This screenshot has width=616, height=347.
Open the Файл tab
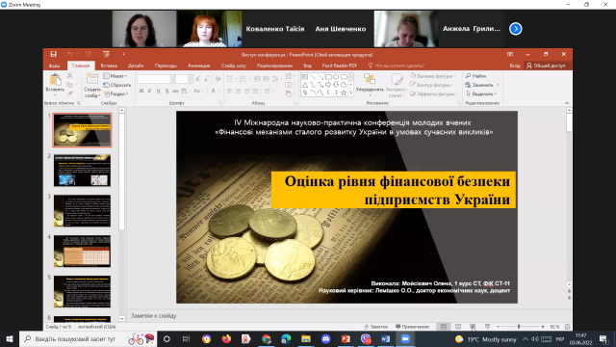click(x=55, y=66)
